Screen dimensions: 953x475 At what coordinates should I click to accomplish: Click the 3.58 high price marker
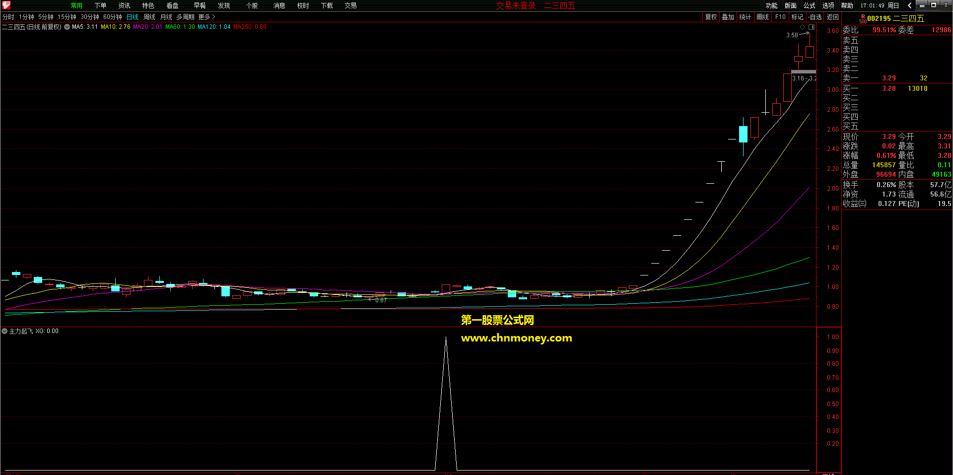coord(792,35)
